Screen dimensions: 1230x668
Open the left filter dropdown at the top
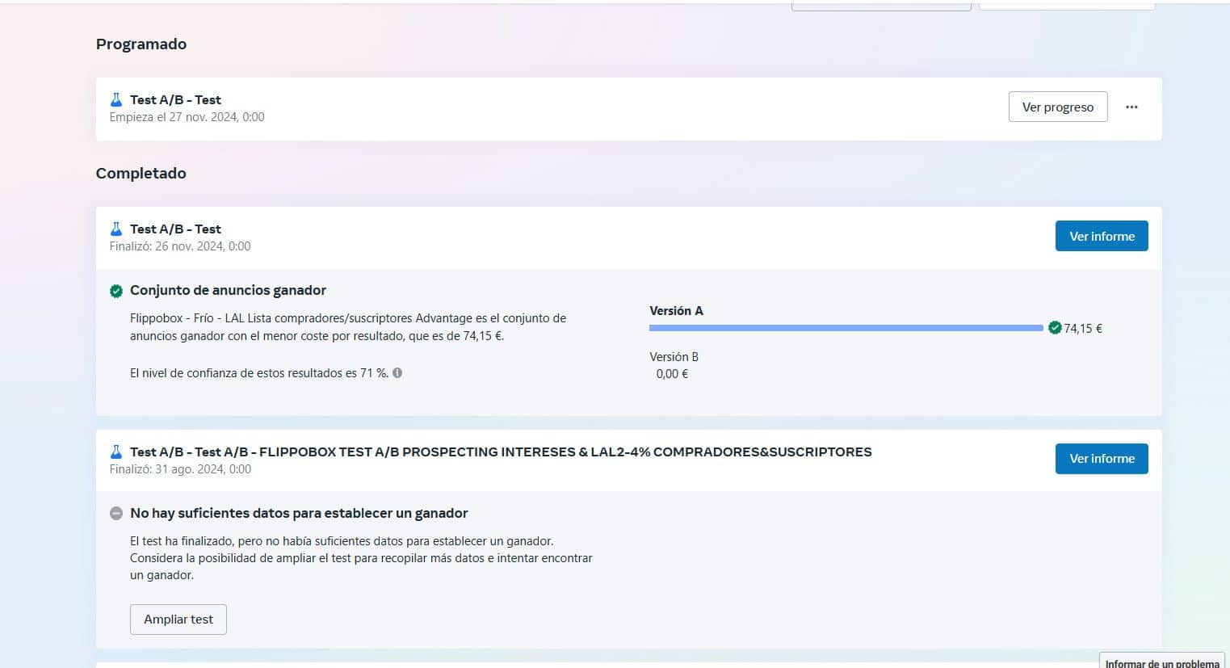pos(881,3)
